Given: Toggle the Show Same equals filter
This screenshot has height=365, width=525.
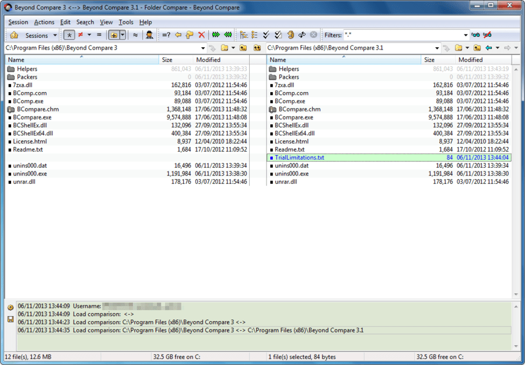Looking at the screenshot, I should pos(99,36).
